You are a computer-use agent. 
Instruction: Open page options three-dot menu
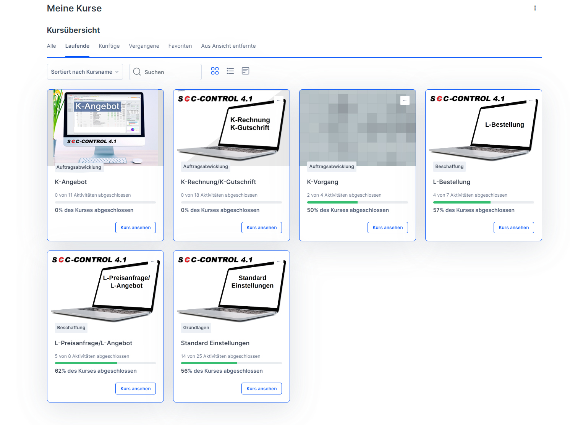pos(535,8)
